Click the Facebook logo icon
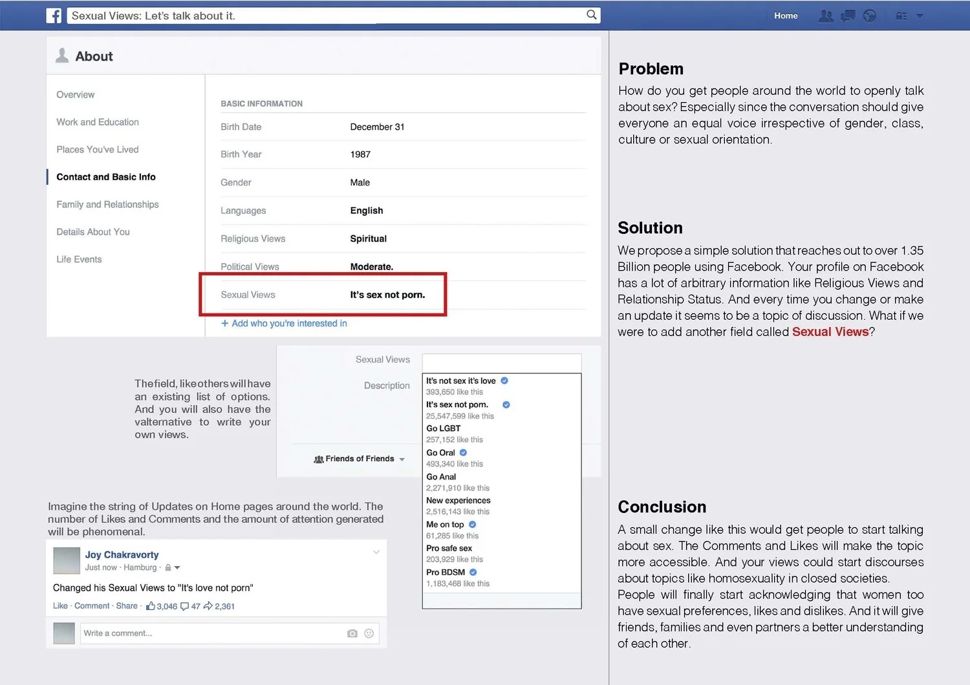 point(54,16)
